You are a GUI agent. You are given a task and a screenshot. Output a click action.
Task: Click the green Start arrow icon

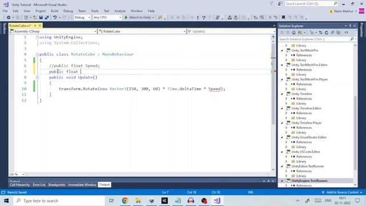(x=126, y=18)
